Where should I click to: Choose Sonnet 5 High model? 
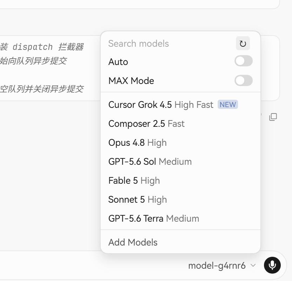180,200
